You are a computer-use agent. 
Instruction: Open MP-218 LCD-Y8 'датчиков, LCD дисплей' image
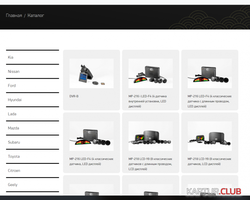pos(210,136)
